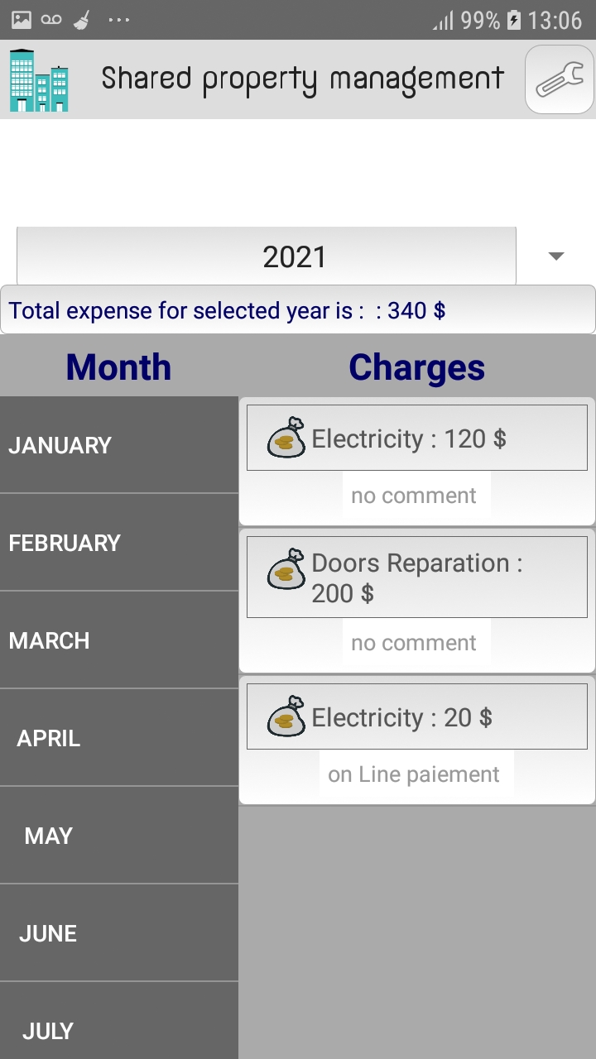Tap the voicemail icon in status bar

51,20
